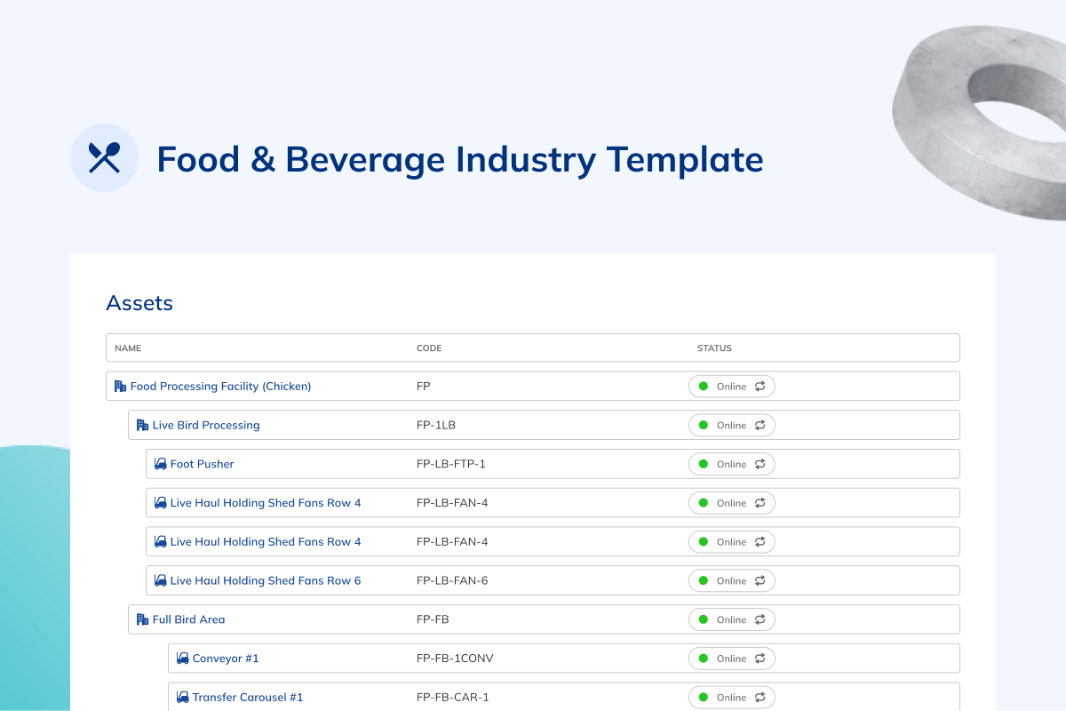The image size is (1066, 711).
Task: Open the Foot Pusher asset
Action: (203, 464)
